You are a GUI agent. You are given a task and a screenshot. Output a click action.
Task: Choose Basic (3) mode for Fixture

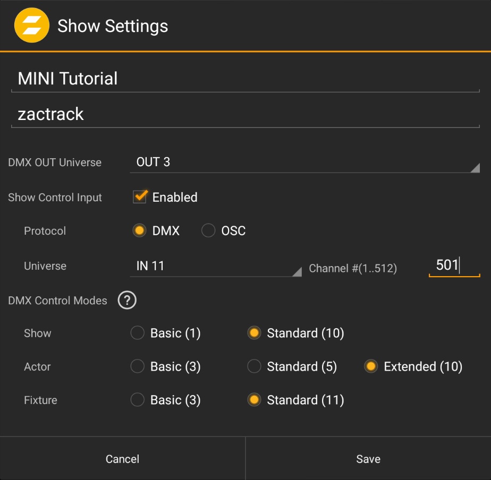point(137,400)
